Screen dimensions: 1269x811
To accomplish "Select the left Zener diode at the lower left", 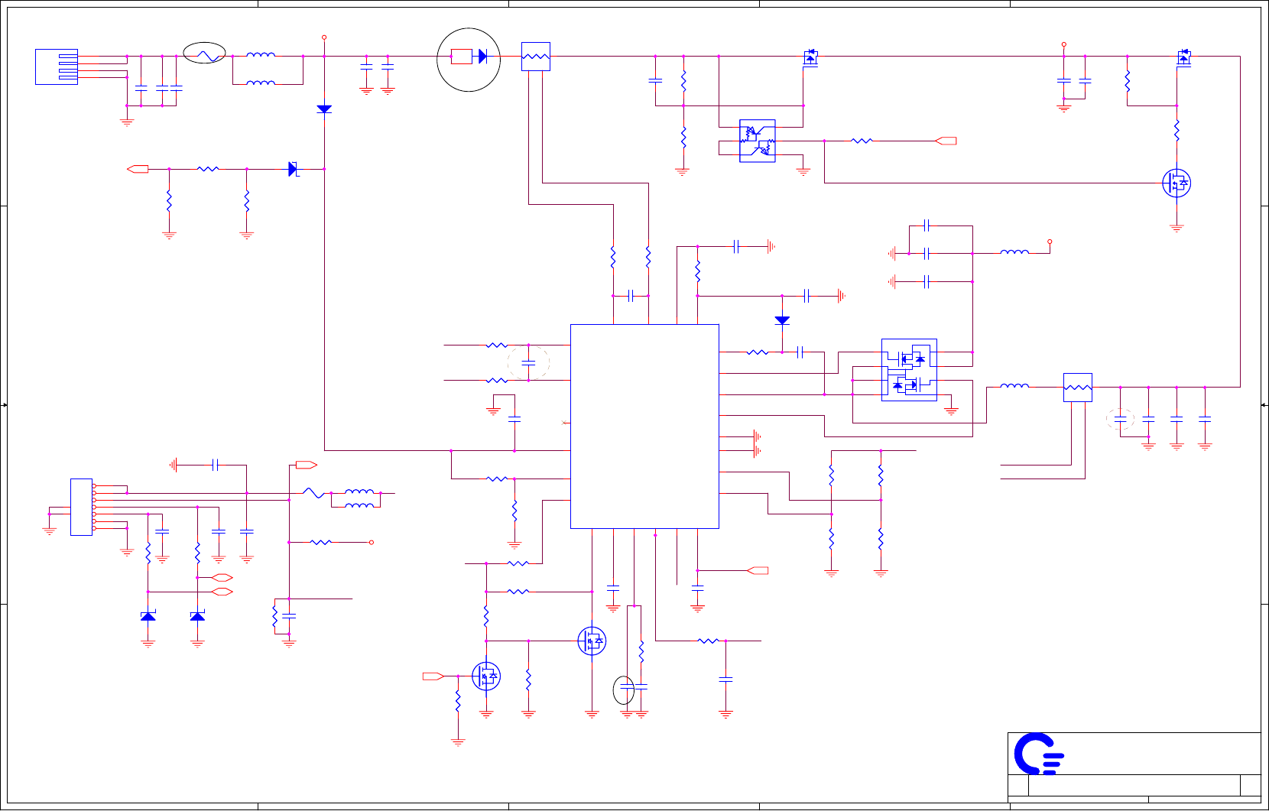I will coord(148,616).
